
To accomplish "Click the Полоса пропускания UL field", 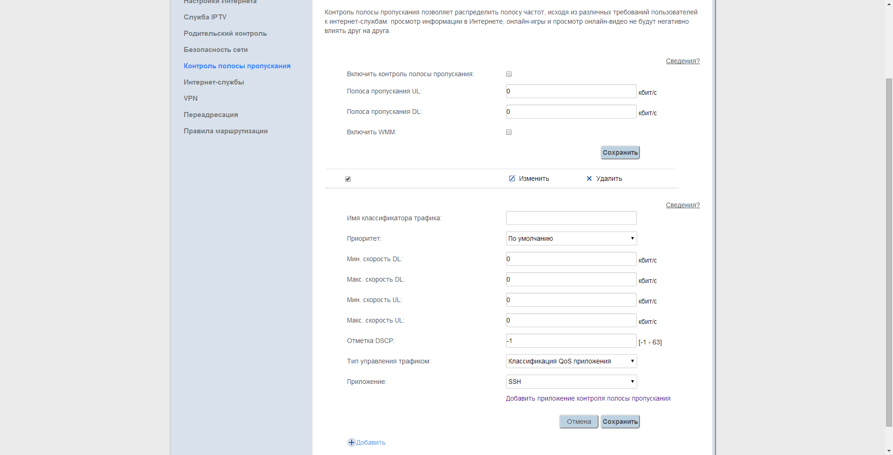I will point(571,91).
